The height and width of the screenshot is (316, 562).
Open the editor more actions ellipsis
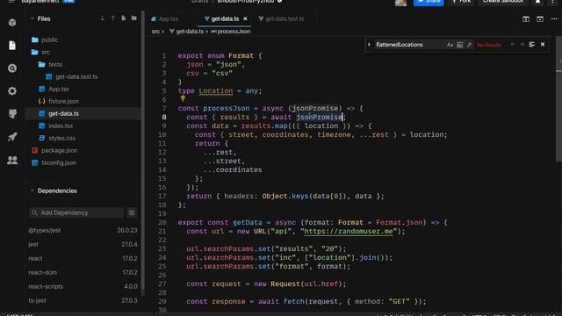point(554,19)
